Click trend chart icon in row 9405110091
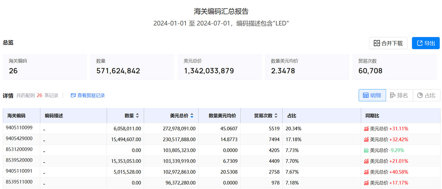 click(x=366, y=172)
